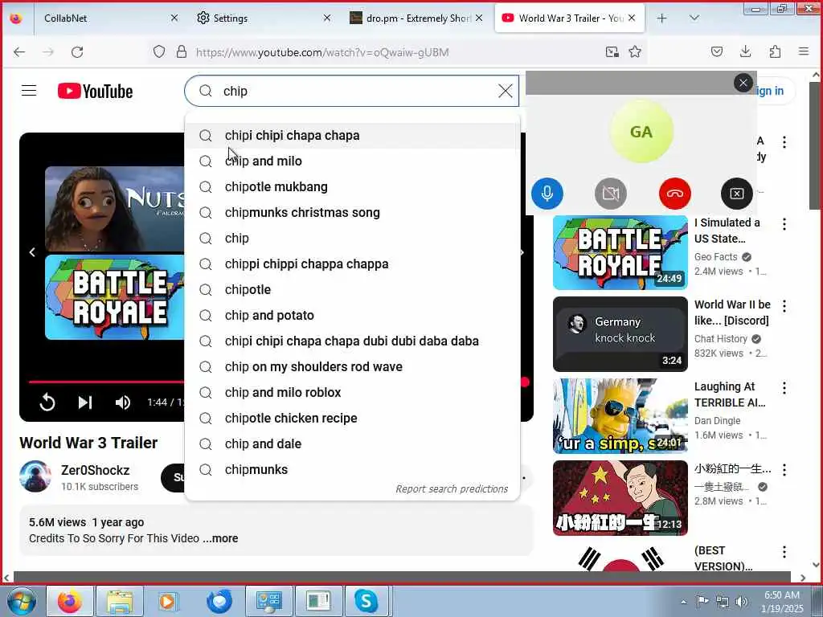The height and width of the screenshot is (617, 823).
Task: Go to the YouTube home logo
Action: (95, 91)
